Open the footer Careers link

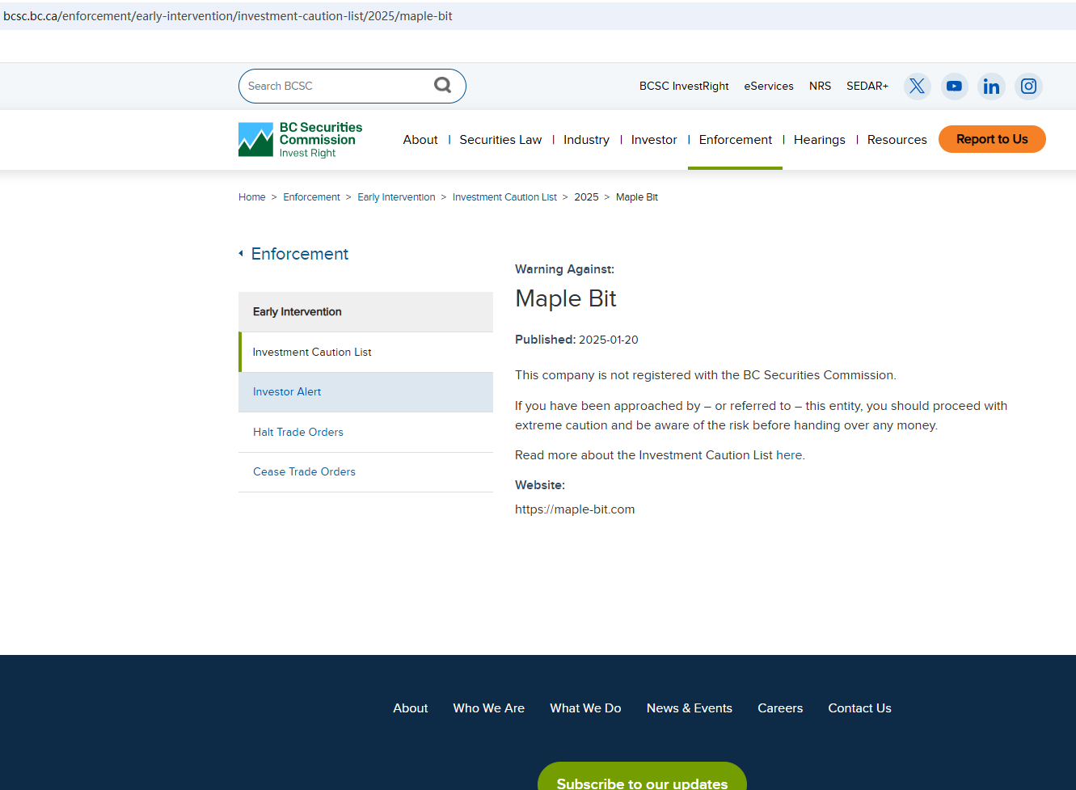pos(780,708)
